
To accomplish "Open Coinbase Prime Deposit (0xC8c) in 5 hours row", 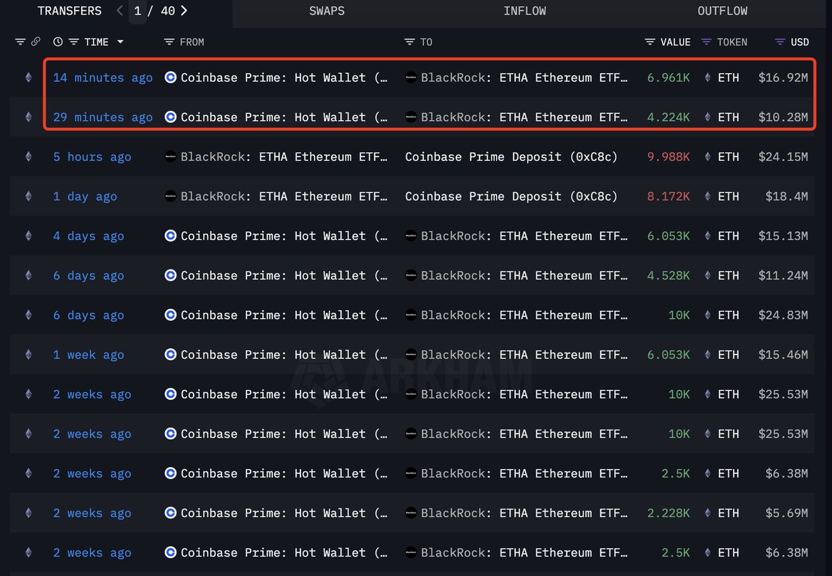I will point(511,157).
